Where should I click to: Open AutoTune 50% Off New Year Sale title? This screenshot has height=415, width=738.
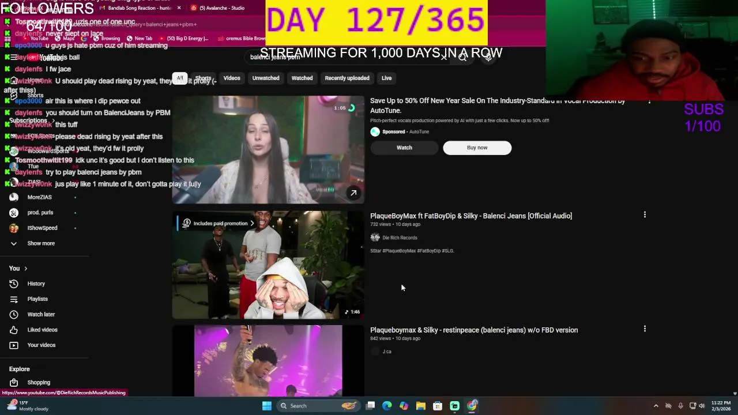click(498, 105)
